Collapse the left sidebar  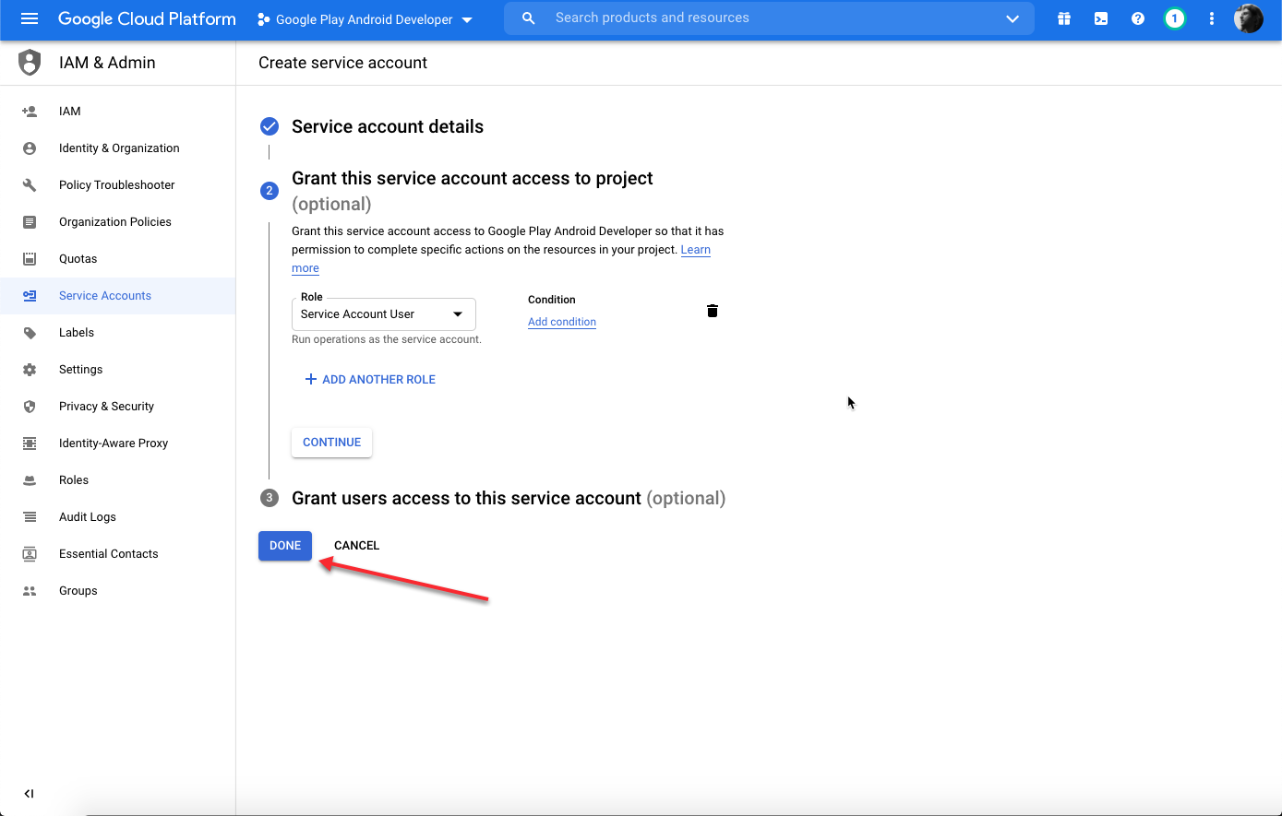point(29,793)
